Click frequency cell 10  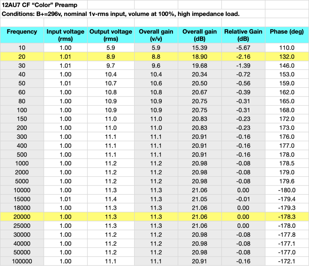[x=22, y=48]
